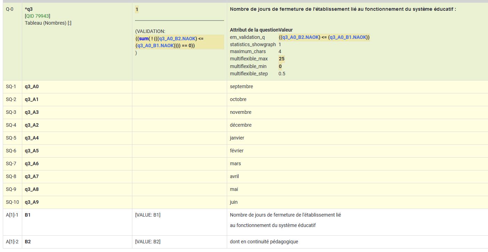
Task: Click the septembre subquestion label
Action: tap(241, 86)
